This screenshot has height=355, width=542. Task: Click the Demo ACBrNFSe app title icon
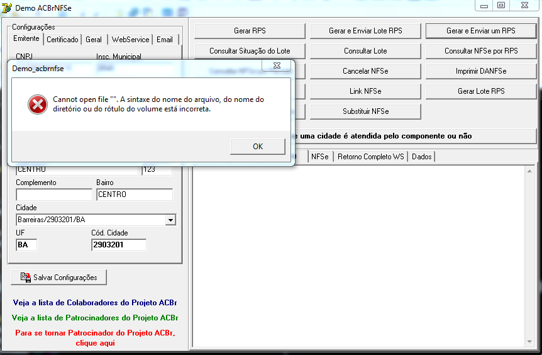point(6,8)
